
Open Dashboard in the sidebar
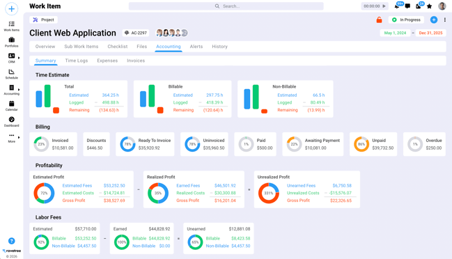pos(12,122)
